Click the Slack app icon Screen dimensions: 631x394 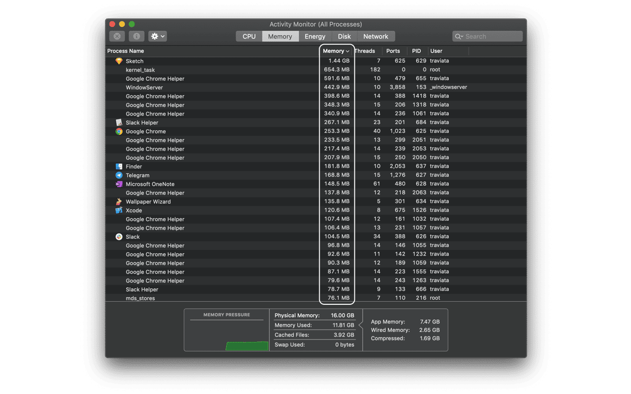click(119, 237)
